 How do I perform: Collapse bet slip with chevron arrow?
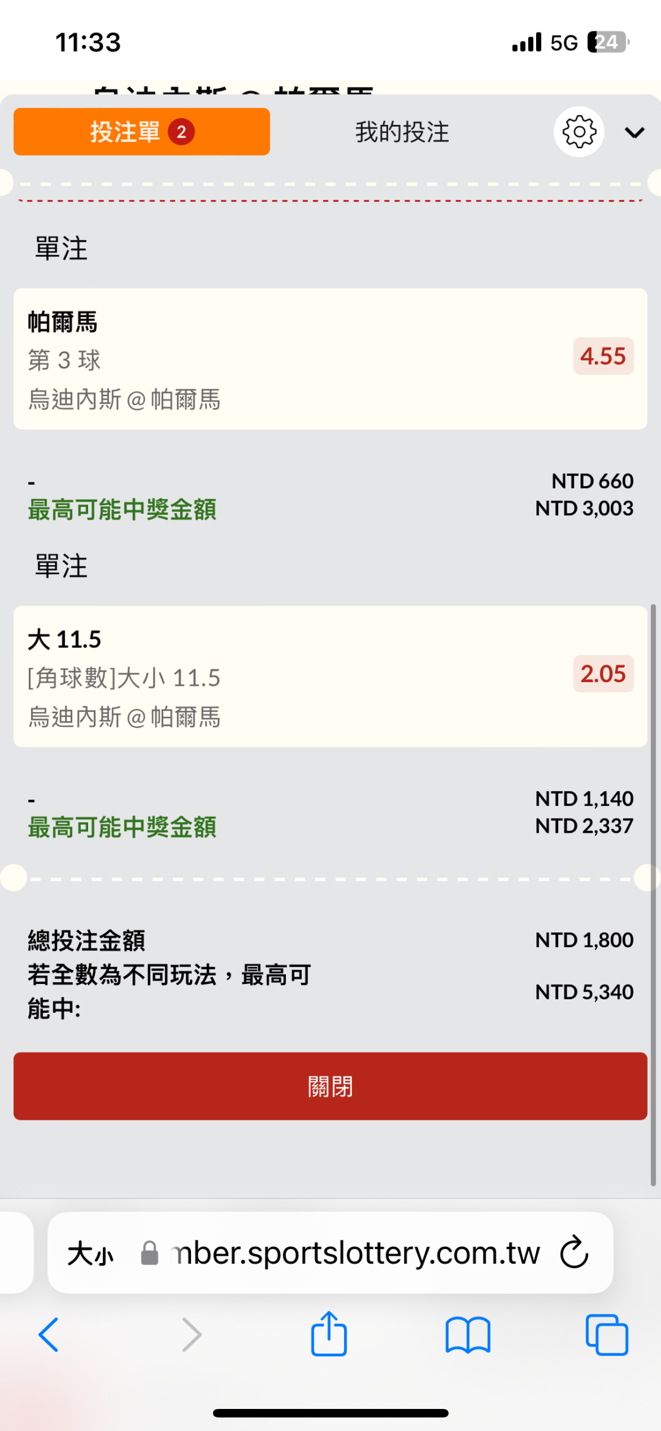(x=635, y=132)
